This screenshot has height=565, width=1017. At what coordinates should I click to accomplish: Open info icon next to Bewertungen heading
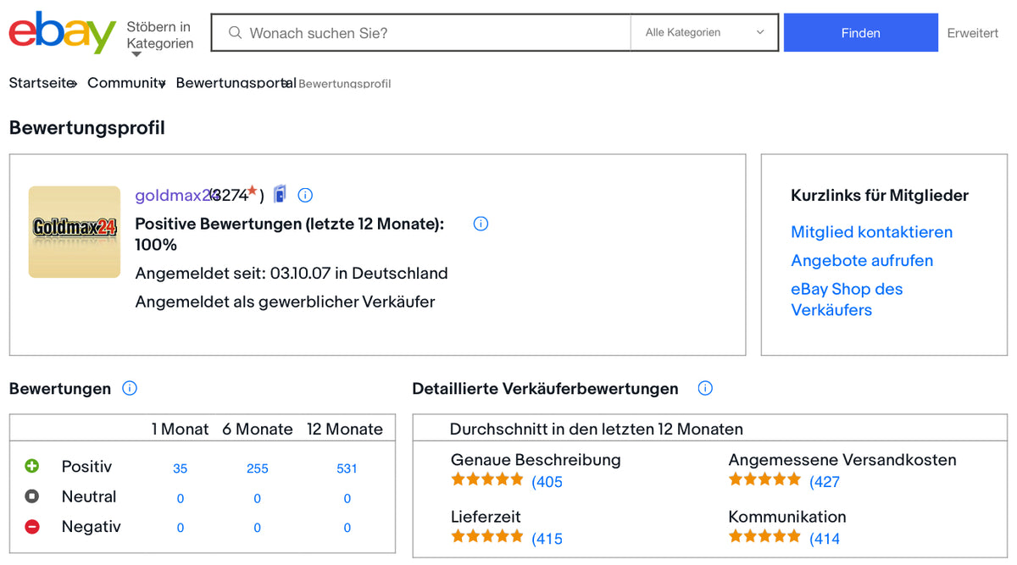coord(130,388)
